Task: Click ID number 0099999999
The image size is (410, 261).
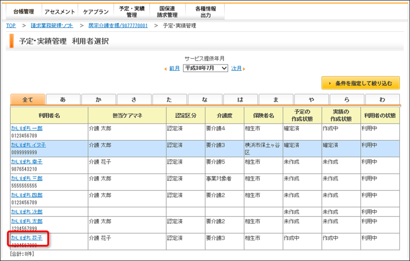Action: pos(24,152)
